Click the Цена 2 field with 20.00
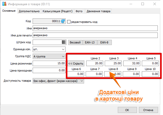This screenshot has height=115, width=163. [x=95, y=63]
